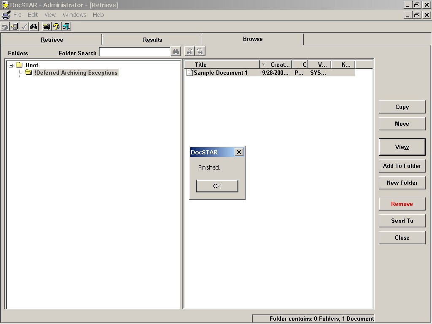Click OK in the Finished dialog
The image size is (432, 324).
[217, 186]
